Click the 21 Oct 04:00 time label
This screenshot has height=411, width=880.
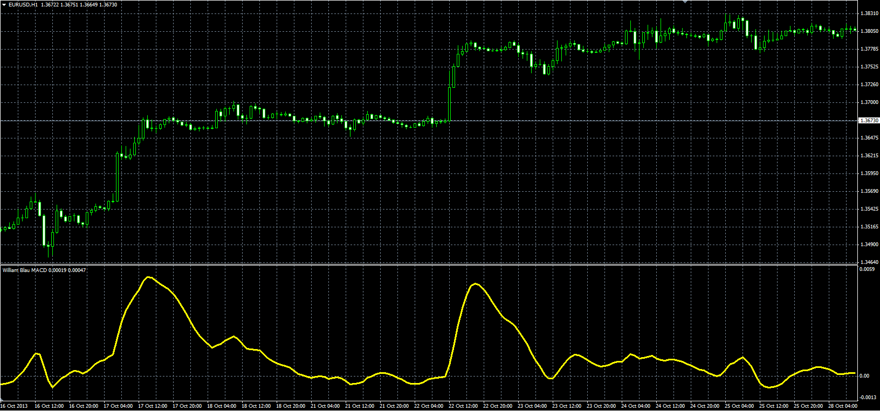coord(325,406)
